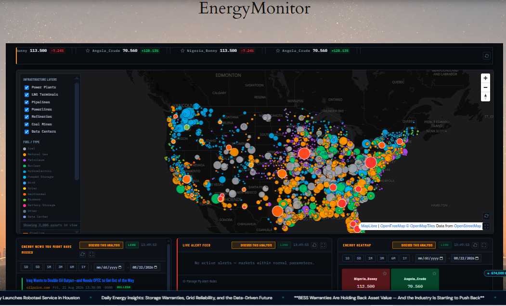The height and width of the screenshot is (306, 506).
Task: Select 5D range in Energy Heatmap
Action: [x=359, y=258]
